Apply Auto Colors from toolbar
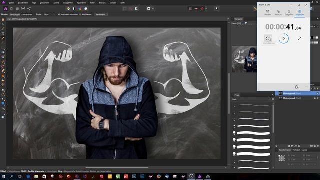320x180 pixels. (80, 9)
